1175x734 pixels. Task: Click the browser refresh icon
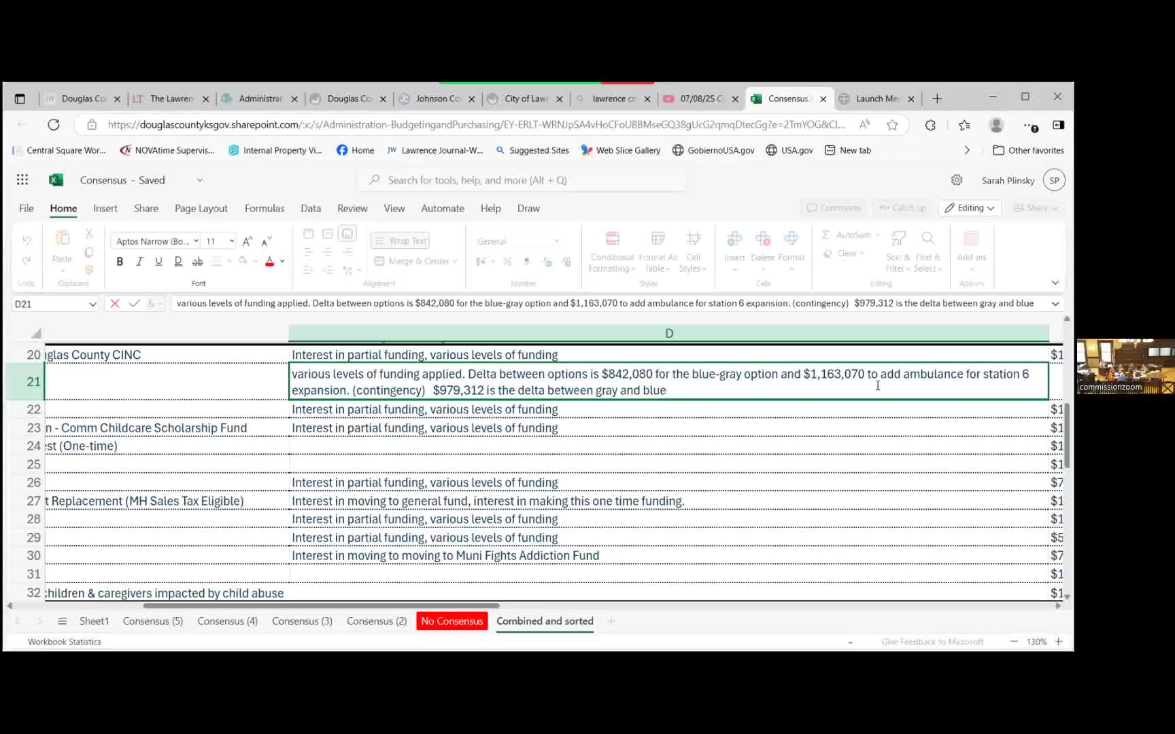[54, 125]
